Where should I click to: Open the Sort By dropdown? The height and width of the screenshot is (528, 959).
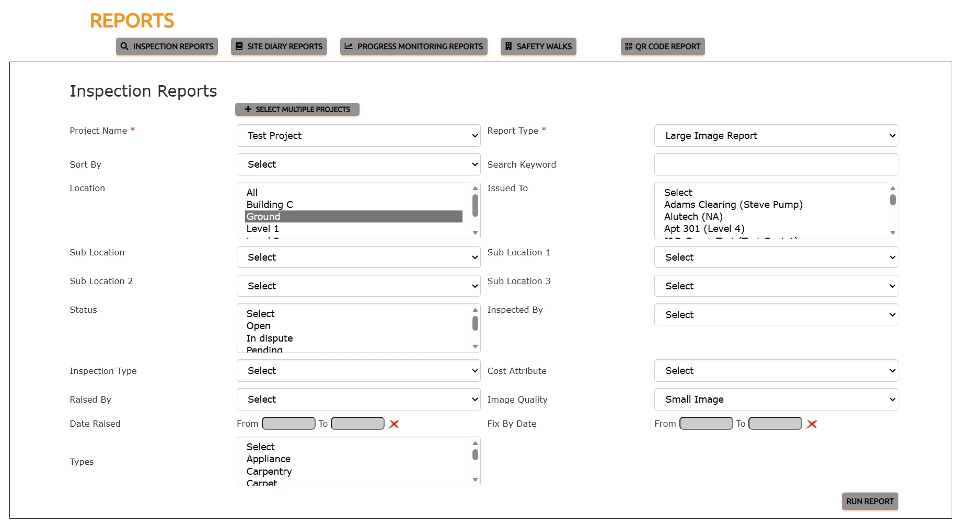click(x=359, y=165)
